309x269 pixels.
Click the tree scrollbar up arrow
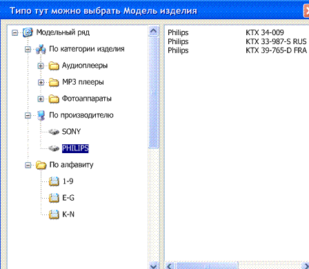(x=154, y=31)
